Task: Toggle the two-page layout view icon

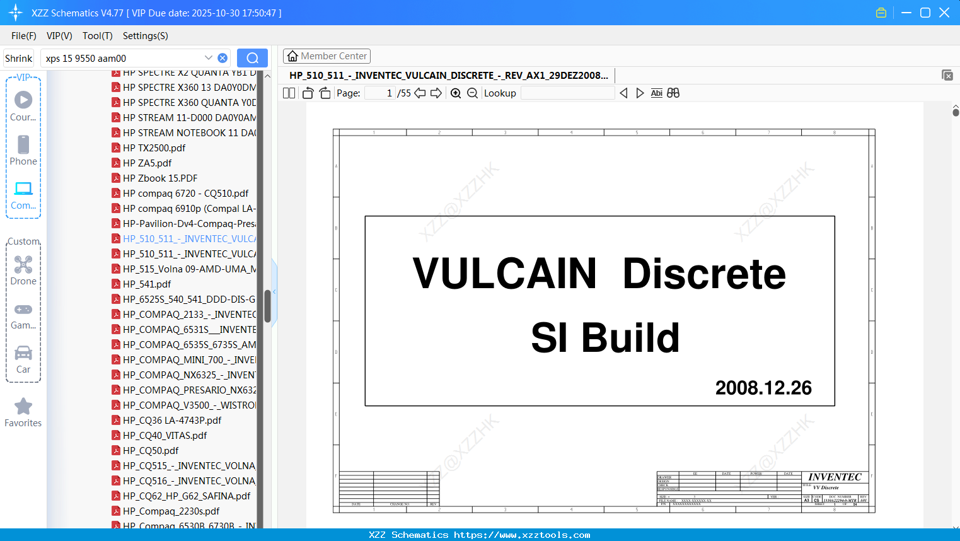Action: point(289,93)
